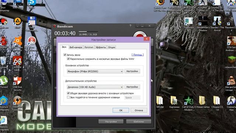Launch Avast Free Antivirus shortcut
Screen dimensions: 236x133
(x=18, y=44)
